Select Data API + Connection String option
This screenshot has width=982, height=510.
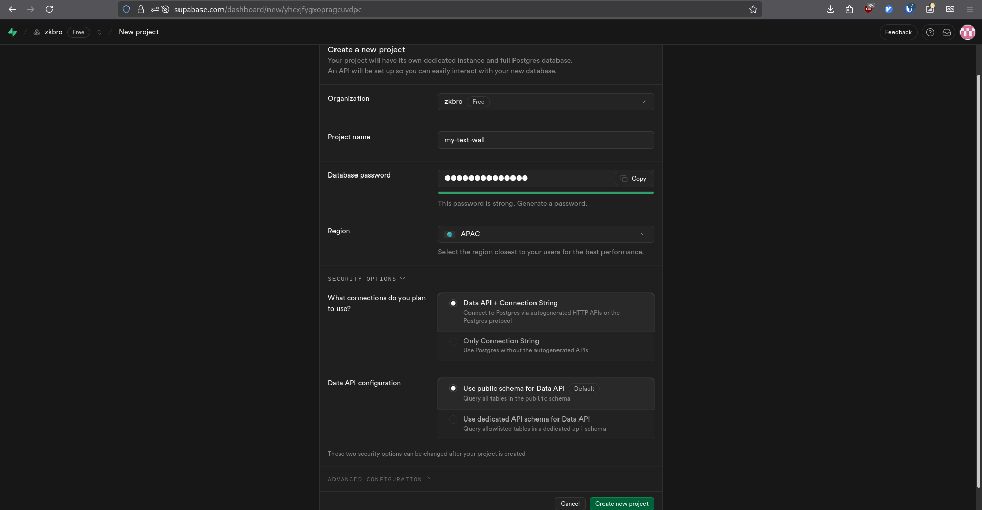coord(453,303)
